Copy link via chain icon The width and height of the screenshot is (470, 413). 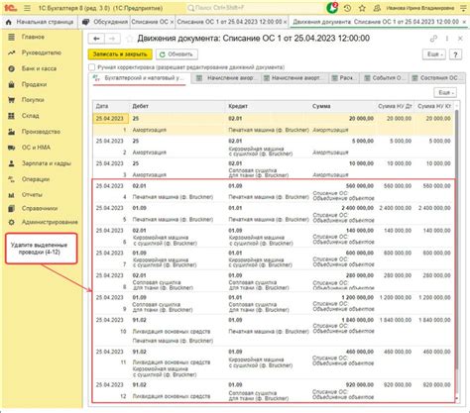tap(433, 39)
